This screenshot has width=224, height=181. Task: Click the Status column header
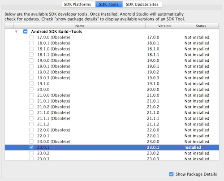pos(201,26)
